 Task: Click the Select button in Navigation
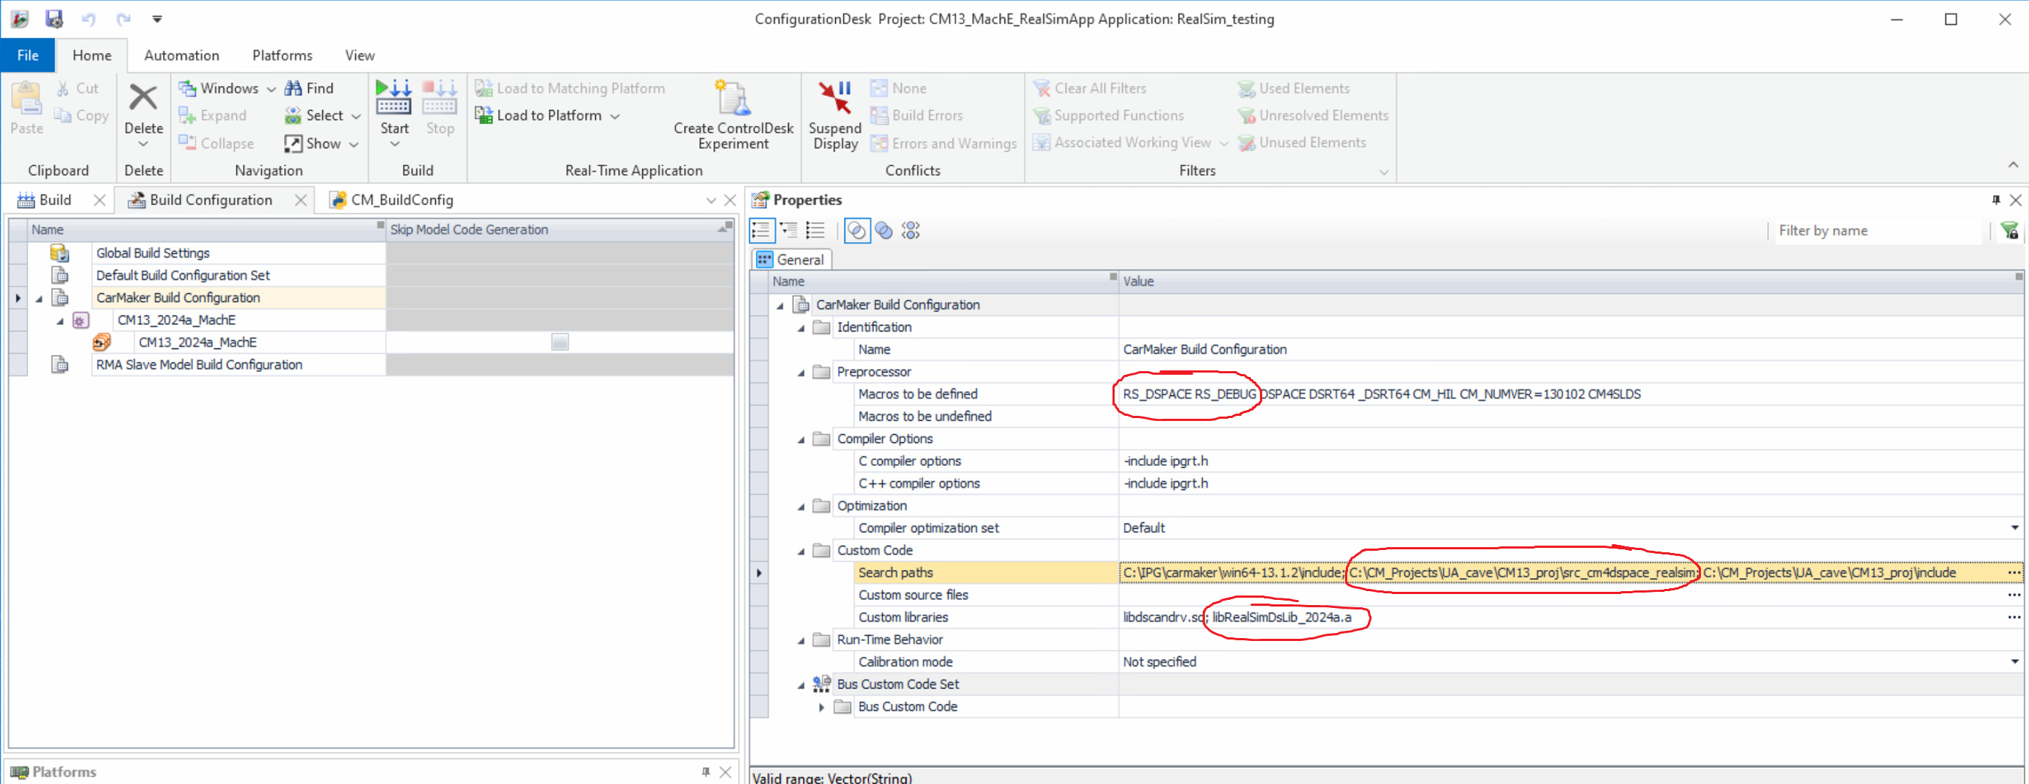point(321,115)
